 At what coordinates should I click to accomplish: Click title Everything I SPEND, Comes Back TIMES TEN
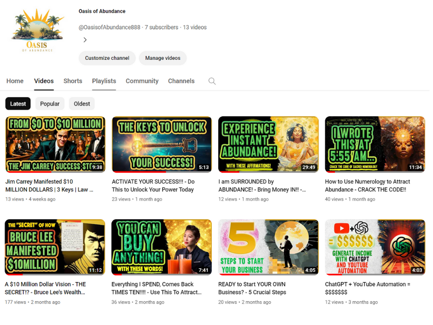tap(157, 288)
